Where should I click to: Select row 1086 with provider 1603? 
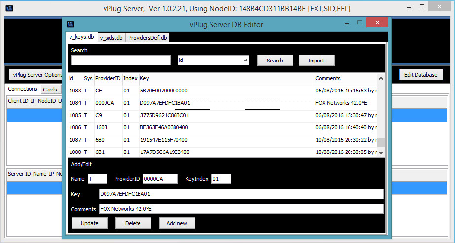coord(197,128)
